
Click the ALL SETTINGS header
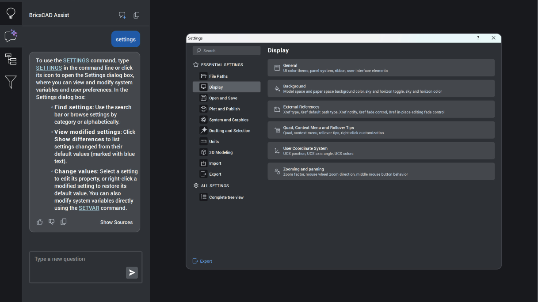[215, 185]
